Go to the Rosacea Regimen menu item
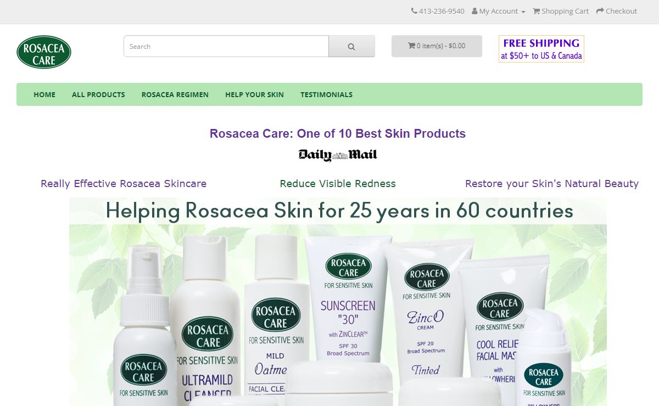Screen dimensions: 659x406 [x=175, y=94]
